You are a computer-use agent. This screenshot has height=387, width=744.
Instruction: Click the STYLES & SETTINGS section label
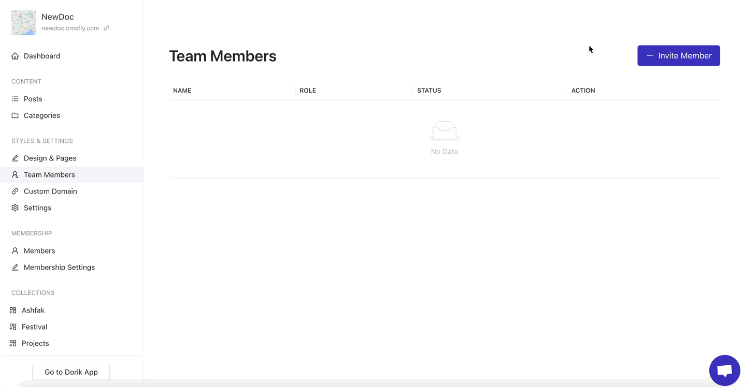click(x=42, y=141)
